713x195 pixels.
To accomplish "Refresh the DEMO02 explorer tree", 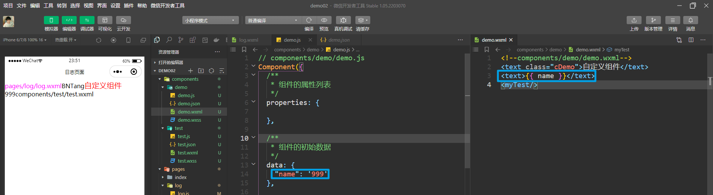I will [x=211, y=71].
